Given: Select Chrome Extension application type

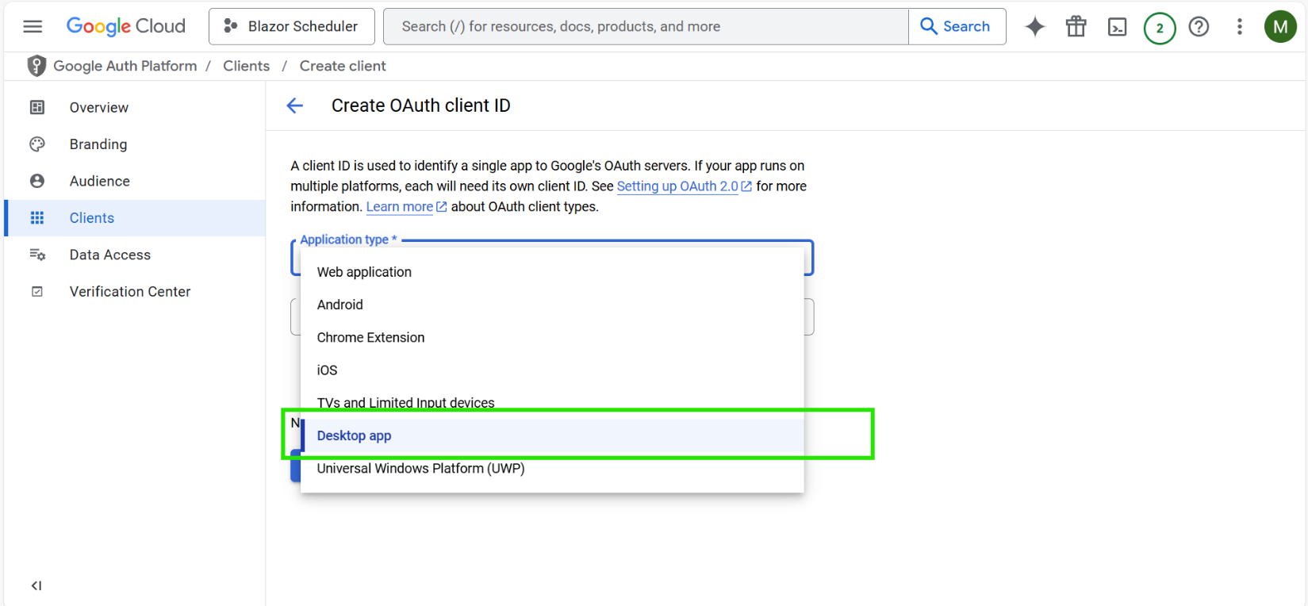Looking at the screenshot, I should pos(552,337).
